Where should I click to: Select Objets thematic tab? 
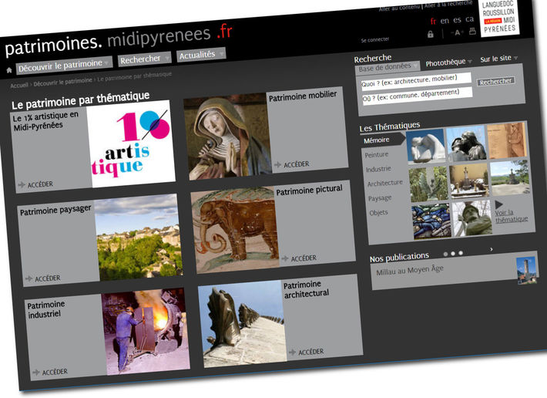(x=378, y=212)
